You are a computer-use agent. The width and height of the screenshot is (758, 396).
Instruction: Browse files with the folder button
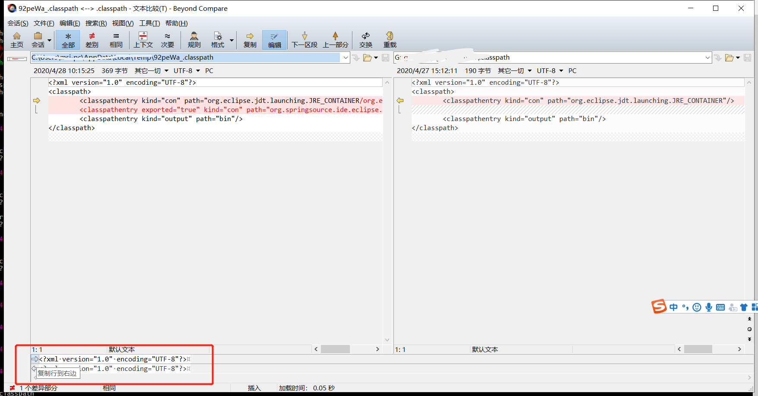(x=368, y=57)
